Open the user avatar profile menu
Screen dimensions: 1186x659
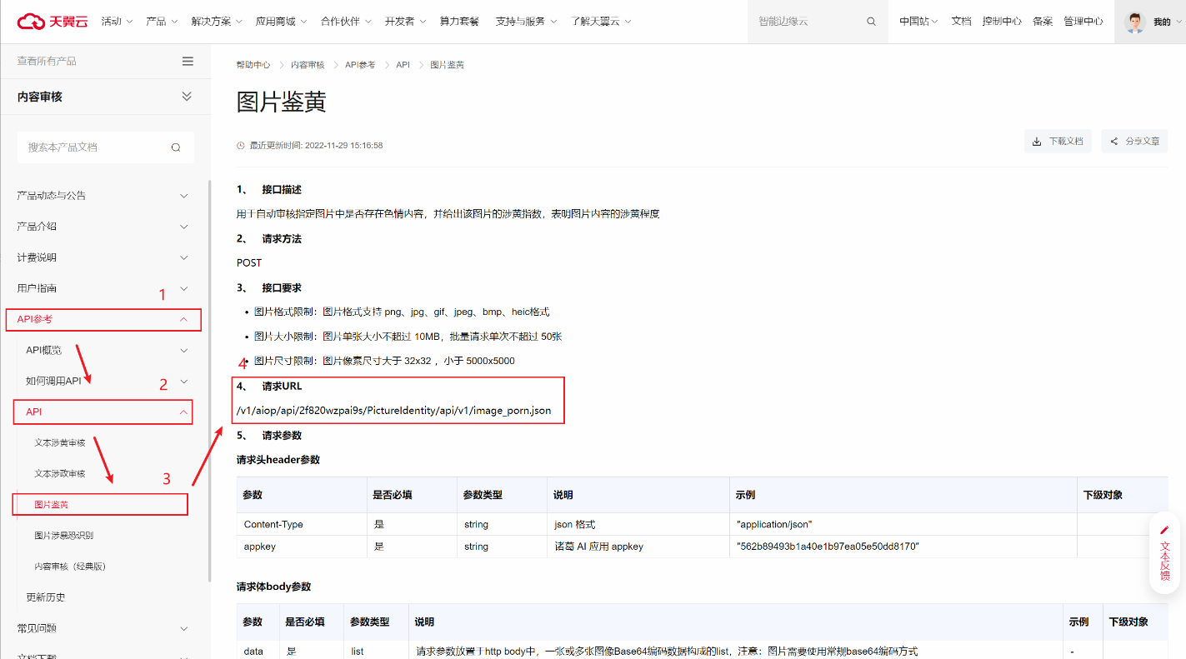pos(1135,22)
